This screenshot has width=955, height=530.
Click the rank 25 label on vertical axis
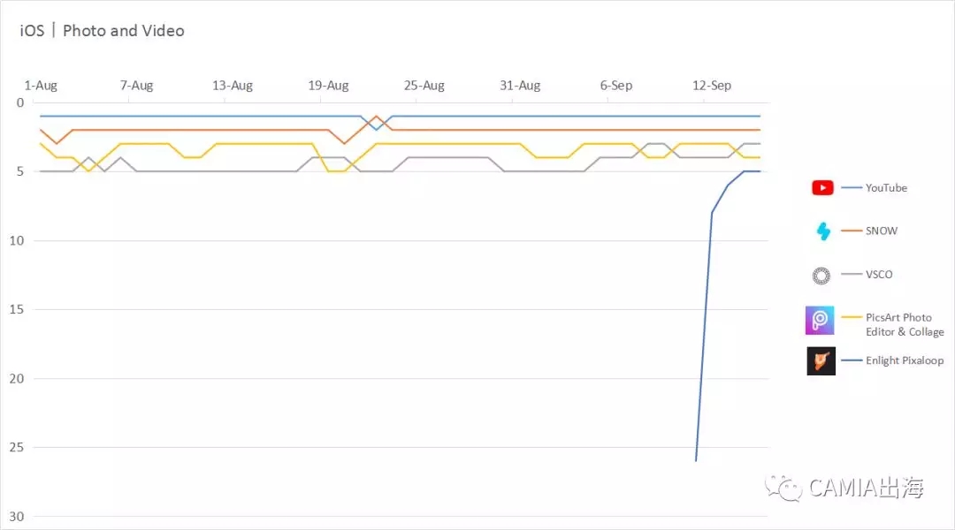pyautogui.click(x=18, y=448)
